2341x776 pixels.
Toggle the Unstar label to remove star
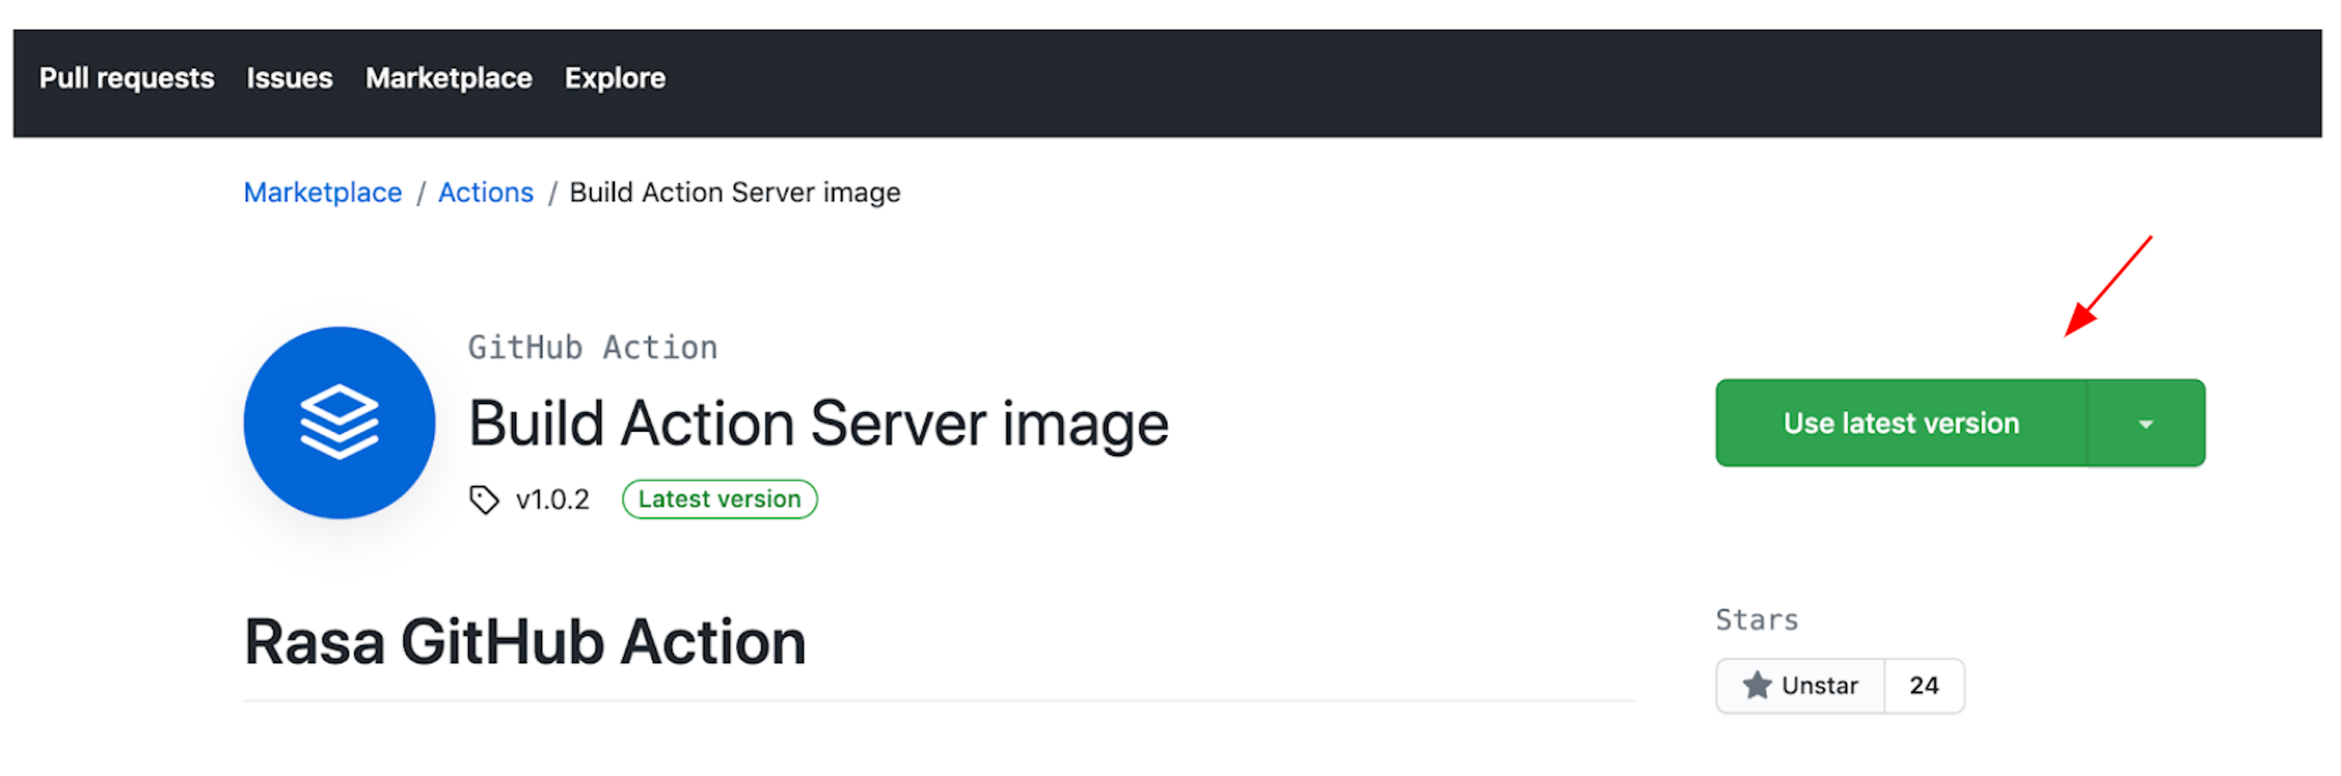pyautogui.click(x=1819, y=685)
